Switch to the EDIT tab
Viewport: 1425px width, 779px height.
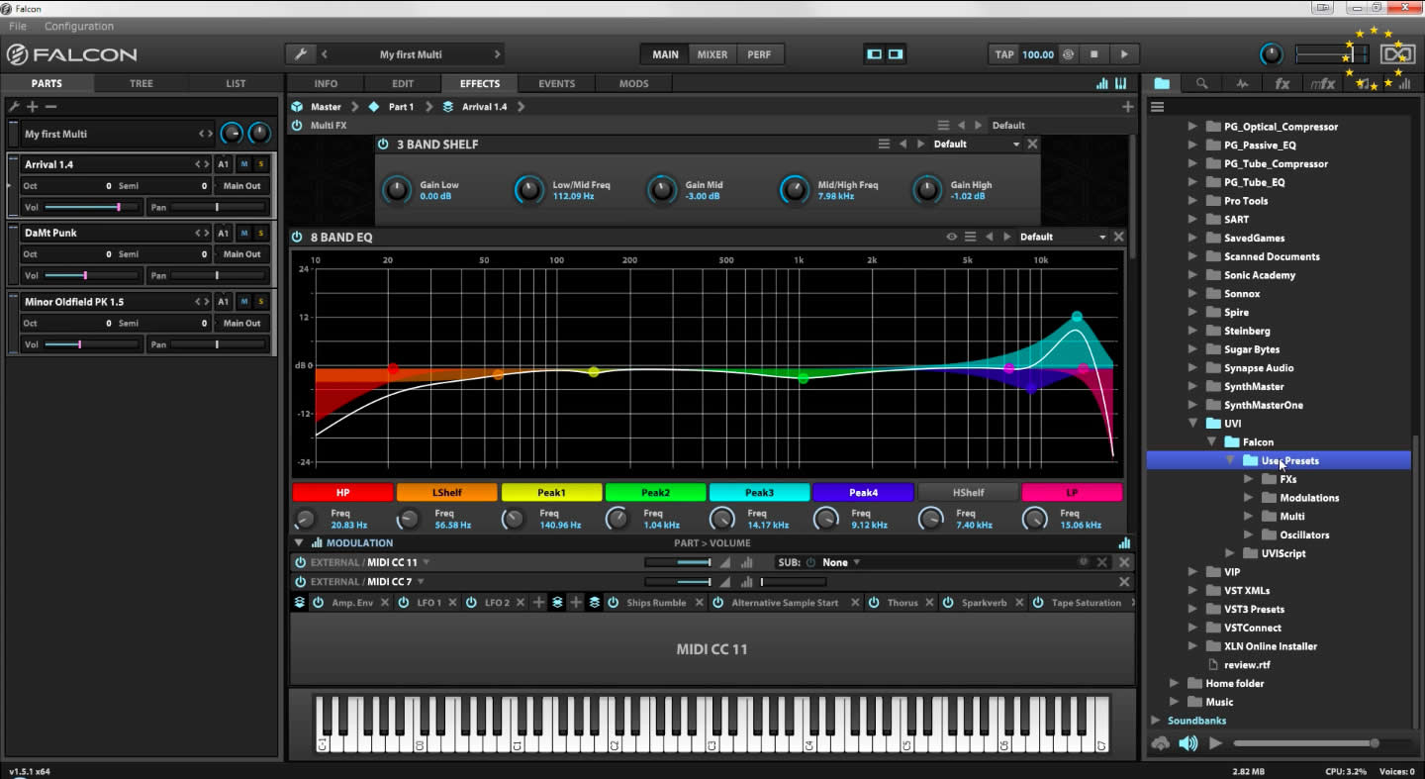coord(403,84)
